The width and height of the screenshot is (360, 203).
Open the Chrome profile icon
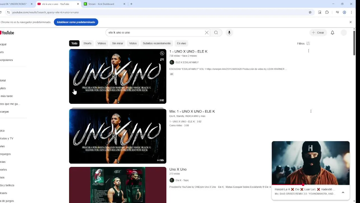[344, 12]
